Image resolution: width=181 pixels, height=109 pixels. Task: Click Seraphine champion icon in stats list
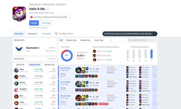pos(17,90)
